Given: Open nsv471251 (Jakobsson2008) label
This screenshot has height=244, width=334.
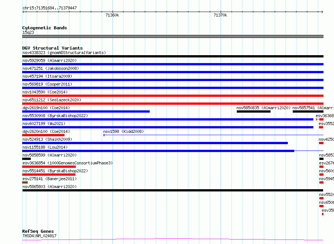Looking at the screenshot, I should [x=51, y=68].
